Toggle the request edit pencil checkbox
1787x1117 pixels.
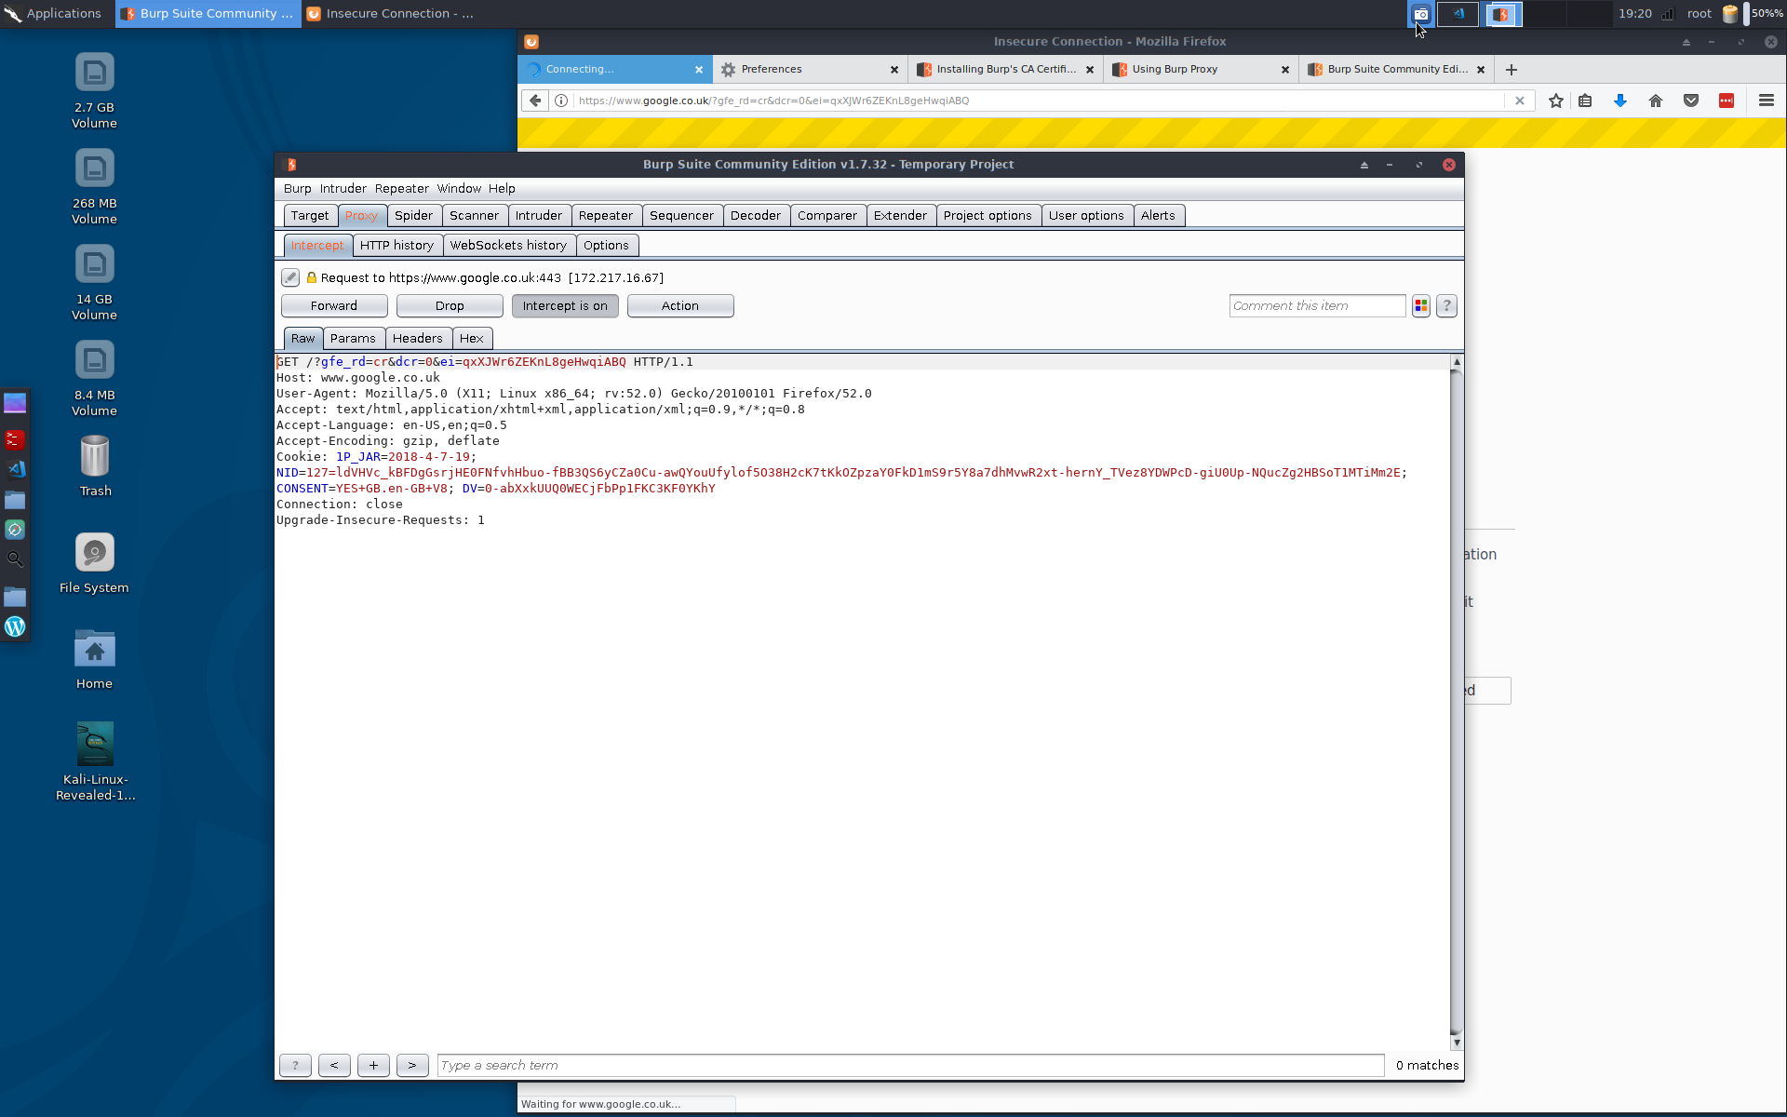(x=289, y=277)
